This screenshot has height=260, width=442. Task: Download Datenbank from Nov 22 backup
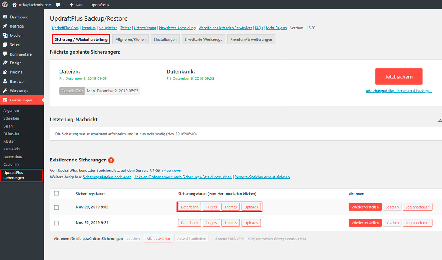tap(189, 223)
